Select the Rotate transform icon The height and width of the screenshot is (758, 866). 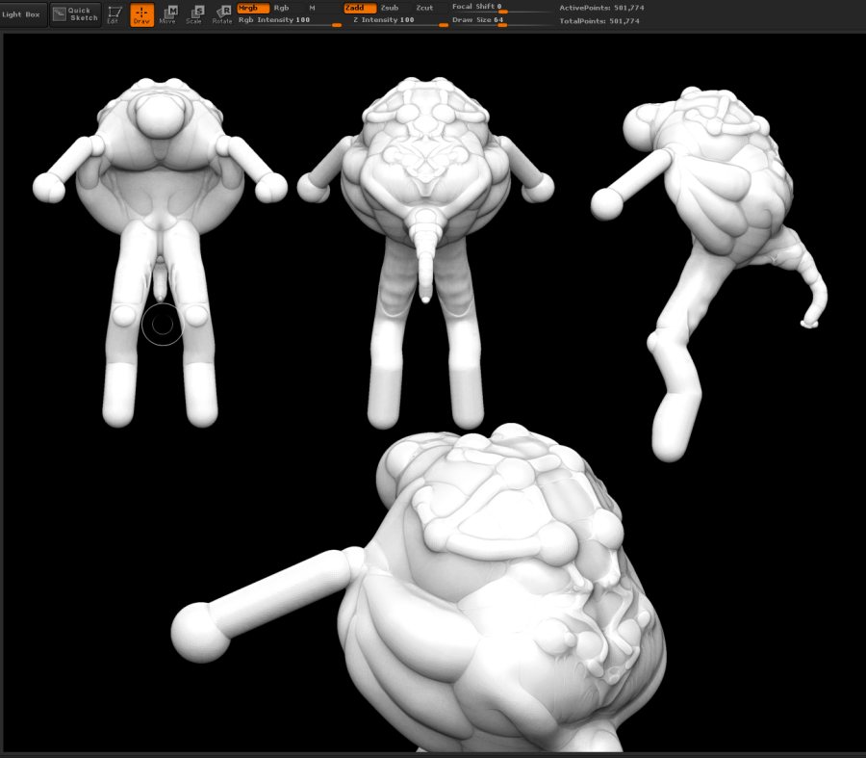pyautogui.click(x=222, y=14)
